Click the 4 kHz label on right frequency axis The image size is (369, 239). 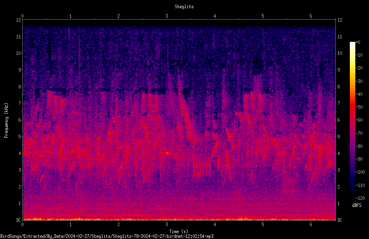[339, 153]
